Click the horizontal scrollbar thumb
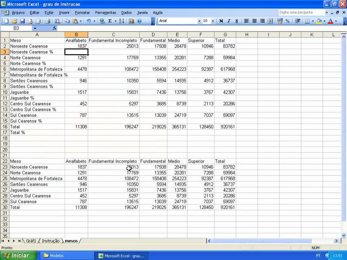The height and width of the screenshot is (260, 347). click(x=262, y=241)
